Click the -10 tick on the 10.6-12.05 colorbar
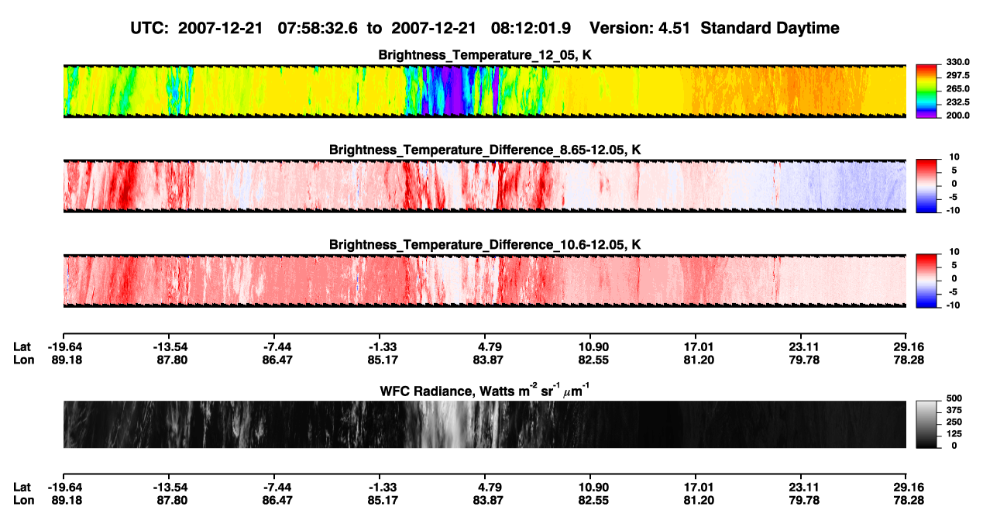This screenshot has width=1007, height=517. tap(954, 305)
